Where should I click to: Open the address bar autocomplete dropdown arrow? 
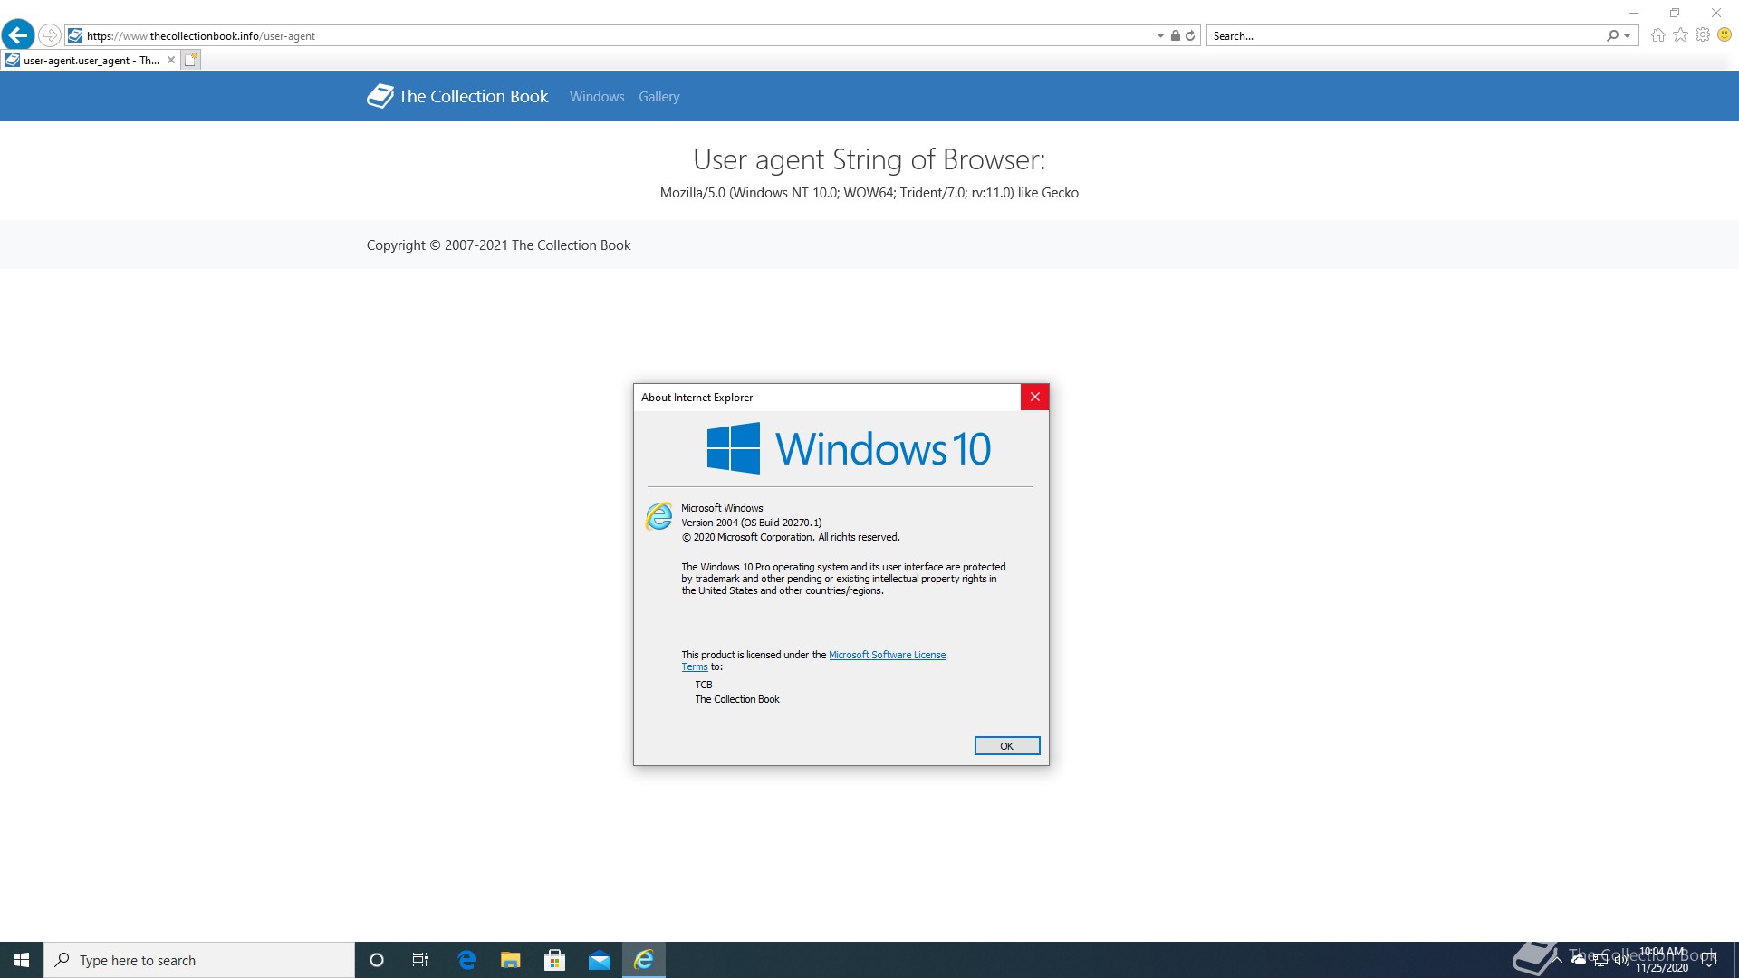[1160, 36]
